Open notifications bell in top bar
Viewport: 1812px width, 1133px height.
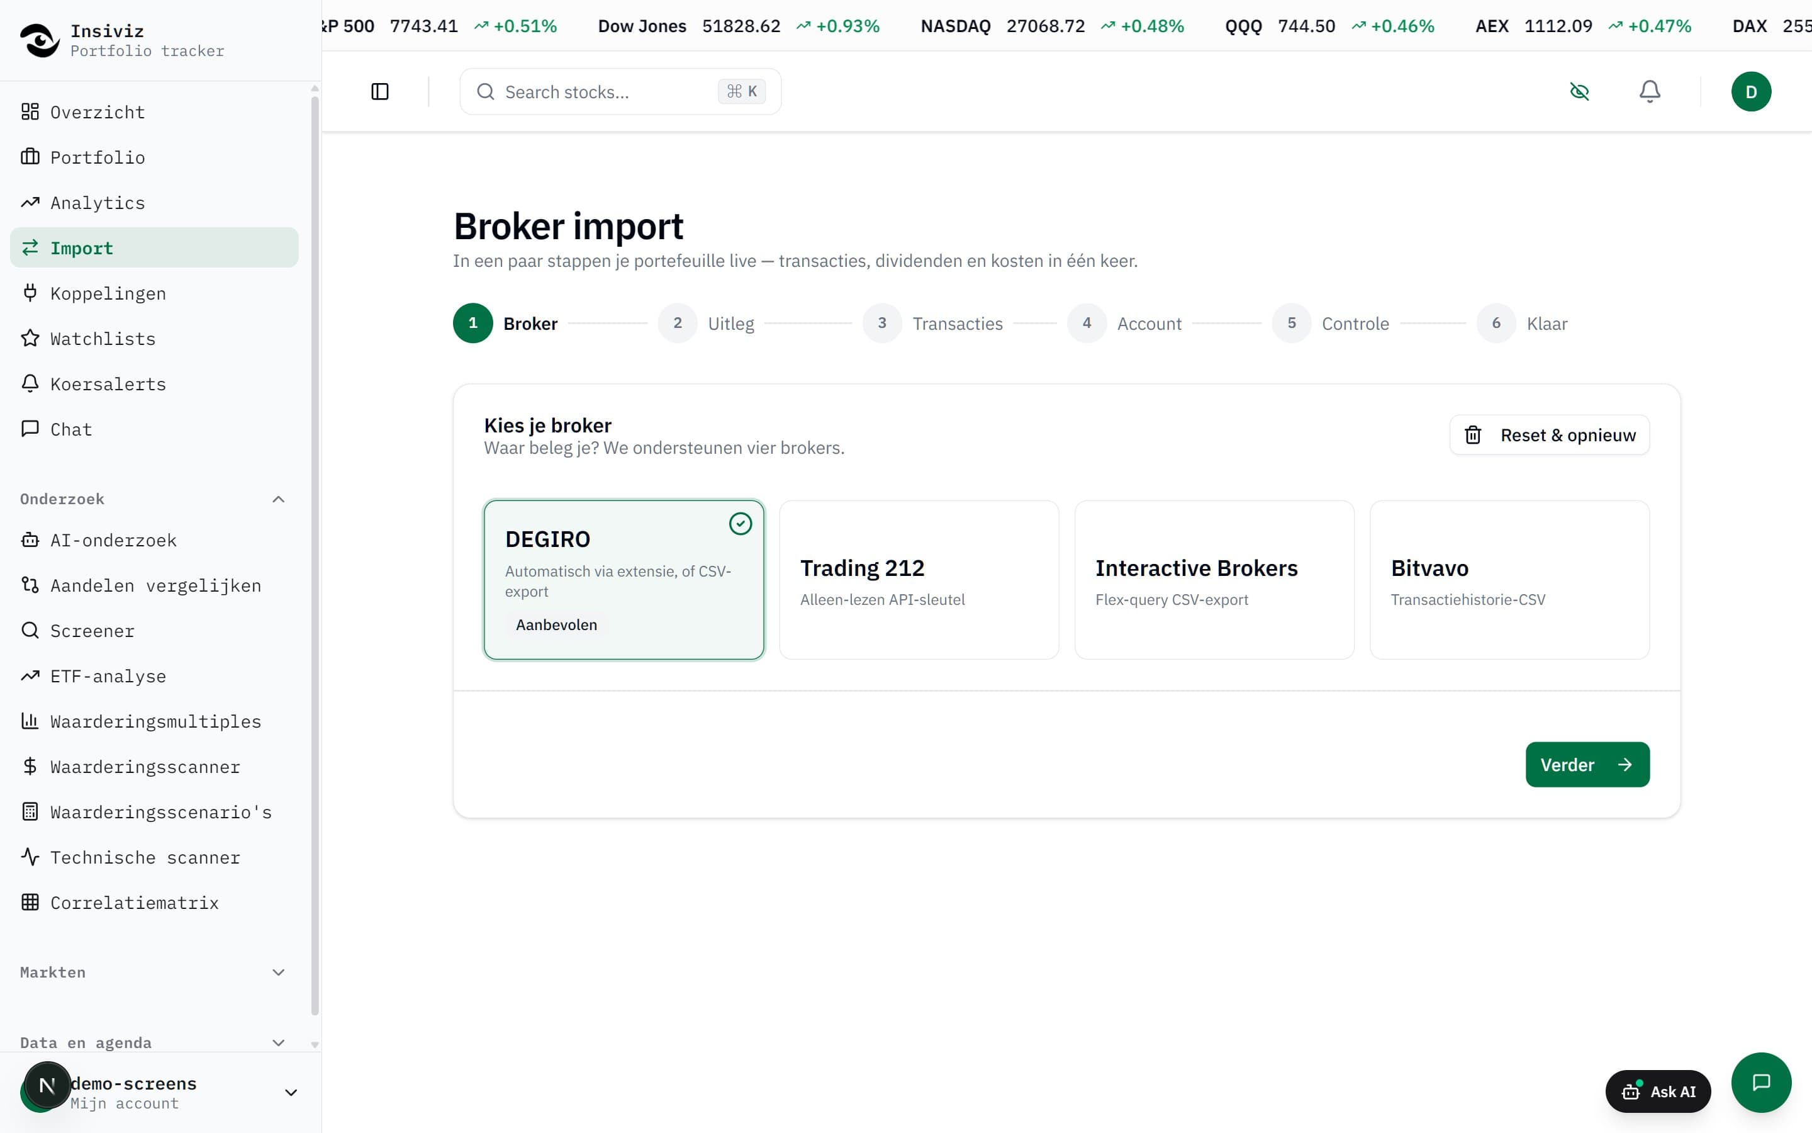click(1650, 91)
